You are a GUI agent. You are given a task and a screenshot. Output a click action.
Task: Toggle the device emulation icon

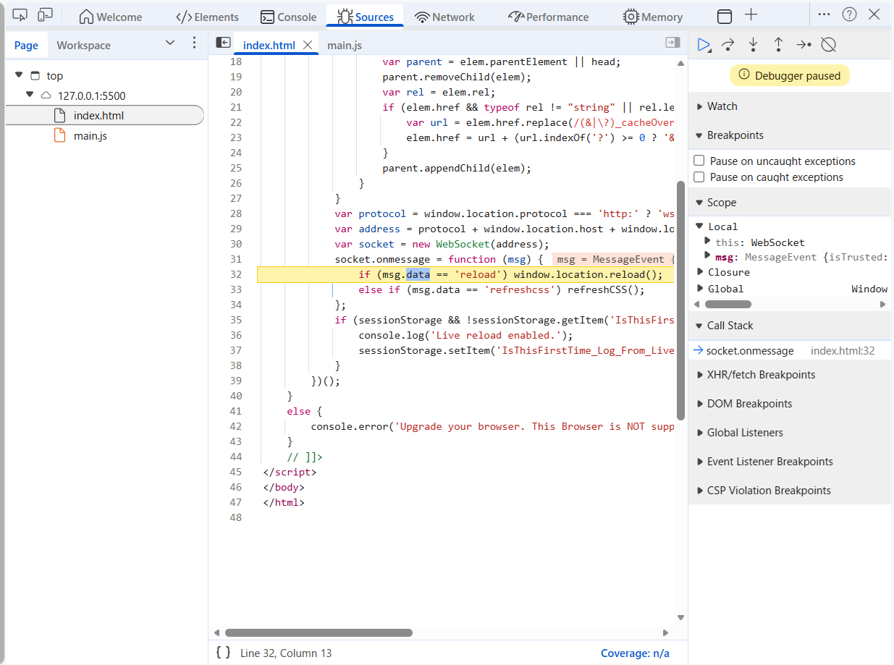[45, 15]
